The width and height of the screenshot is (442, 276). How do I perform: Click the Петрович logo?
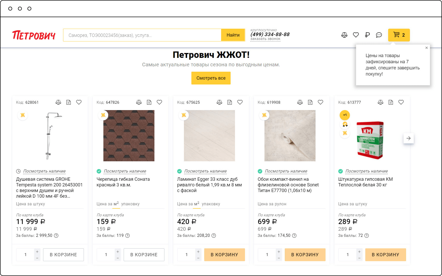point(34,35)
